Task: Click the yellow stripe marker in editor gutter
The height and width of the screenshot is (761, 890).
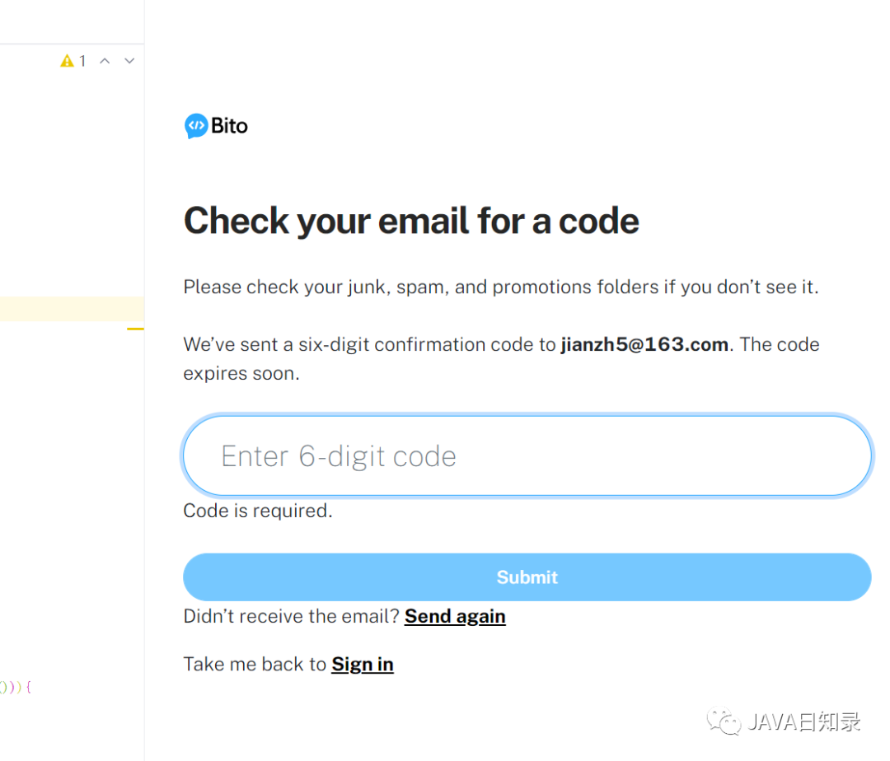Action: pyautogui.click(x=135, y=329)
